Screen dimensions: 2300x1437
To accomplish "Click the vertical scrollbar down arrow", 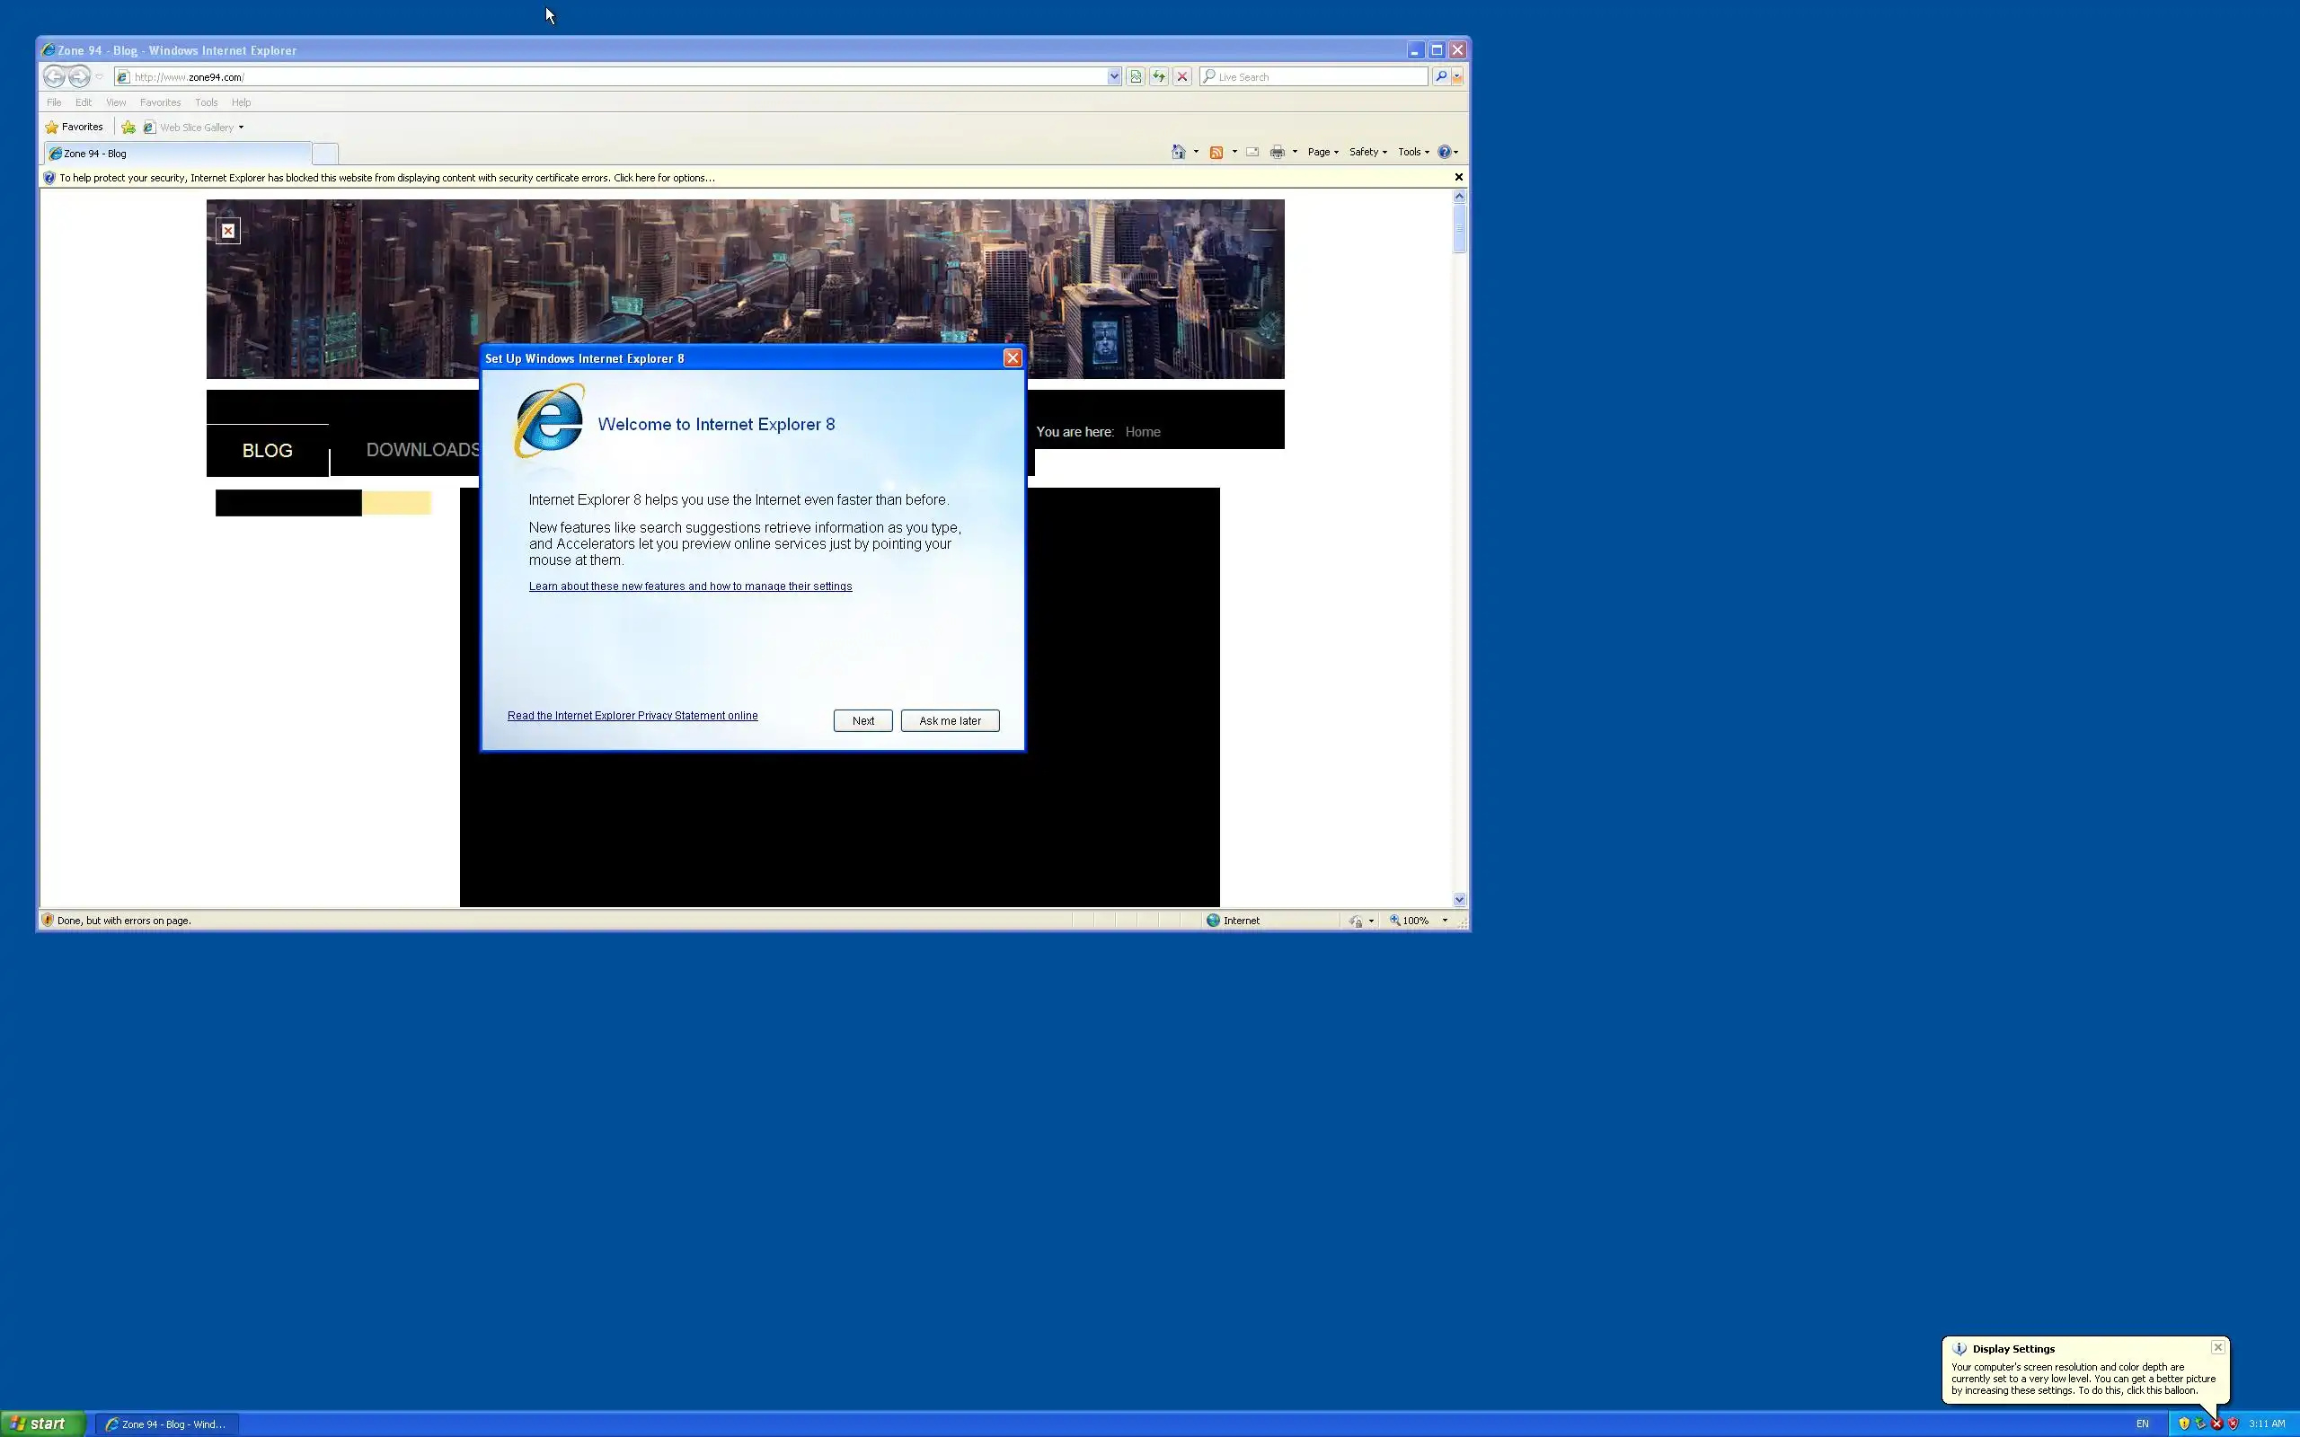I will [1459, 899].
